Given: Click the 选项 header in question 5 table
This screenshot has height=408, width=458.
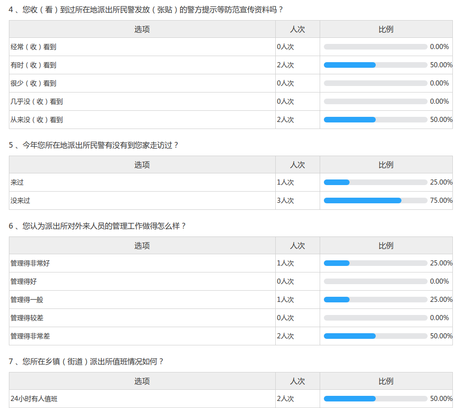Looking at the screenshot, I should click(x=142, y=165).
